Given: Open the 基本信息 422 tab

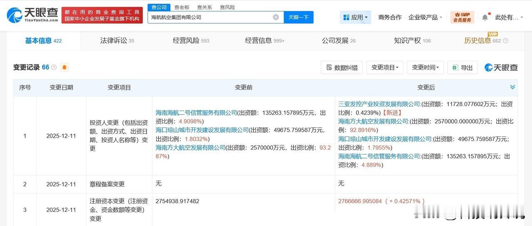Looking at the screenshot, I should coord(43,41).
